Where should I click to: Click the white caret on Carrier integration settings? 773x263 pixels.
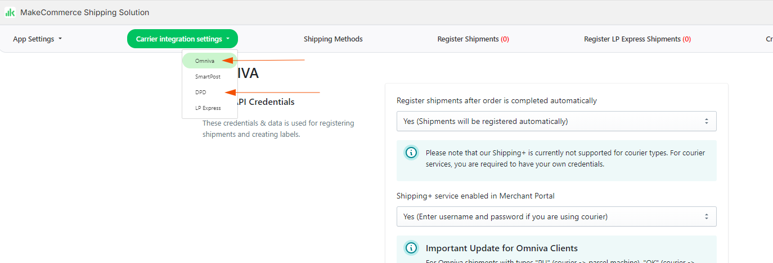228,39
